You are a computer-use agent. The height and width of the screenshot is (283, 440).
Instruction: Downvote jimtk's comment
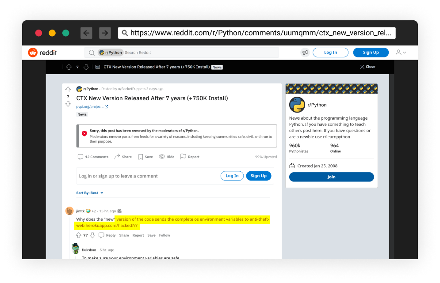92,235
